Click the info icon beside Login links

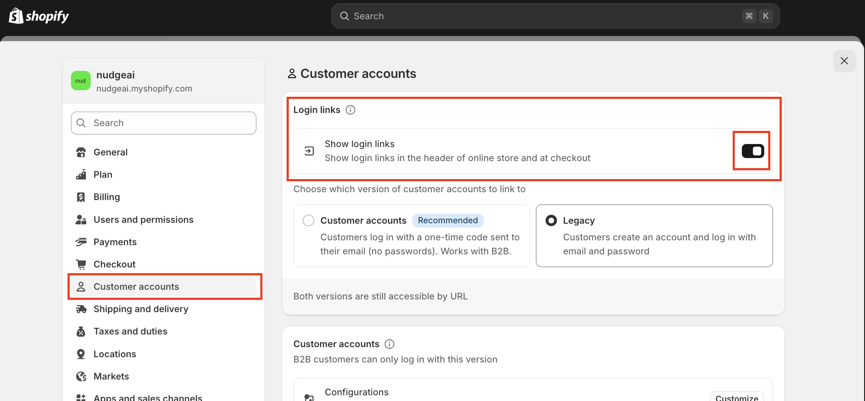[351, 110]
